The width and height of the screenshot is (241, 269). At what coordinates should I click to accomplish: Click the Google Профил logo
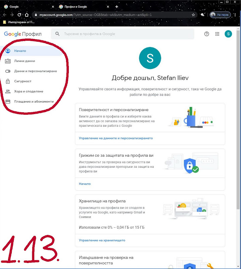(x=23, y=34)
